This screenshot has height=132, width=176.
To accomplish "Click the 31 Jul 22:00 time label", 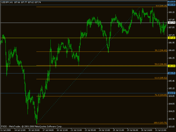I will click(161, 130).
